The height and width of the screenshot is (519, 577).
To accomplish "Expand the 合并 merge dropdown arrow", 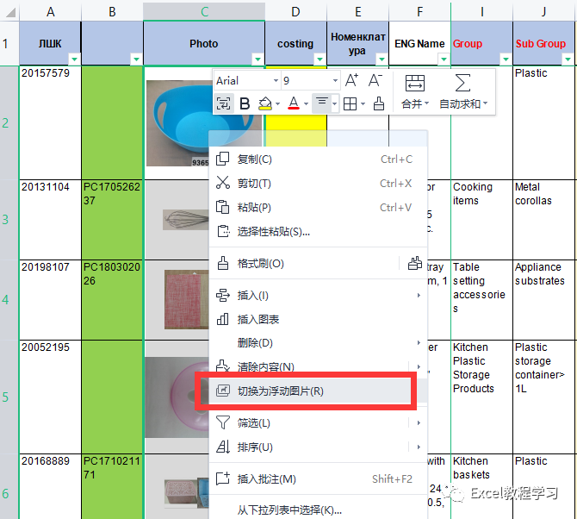I will pos(426,103).
